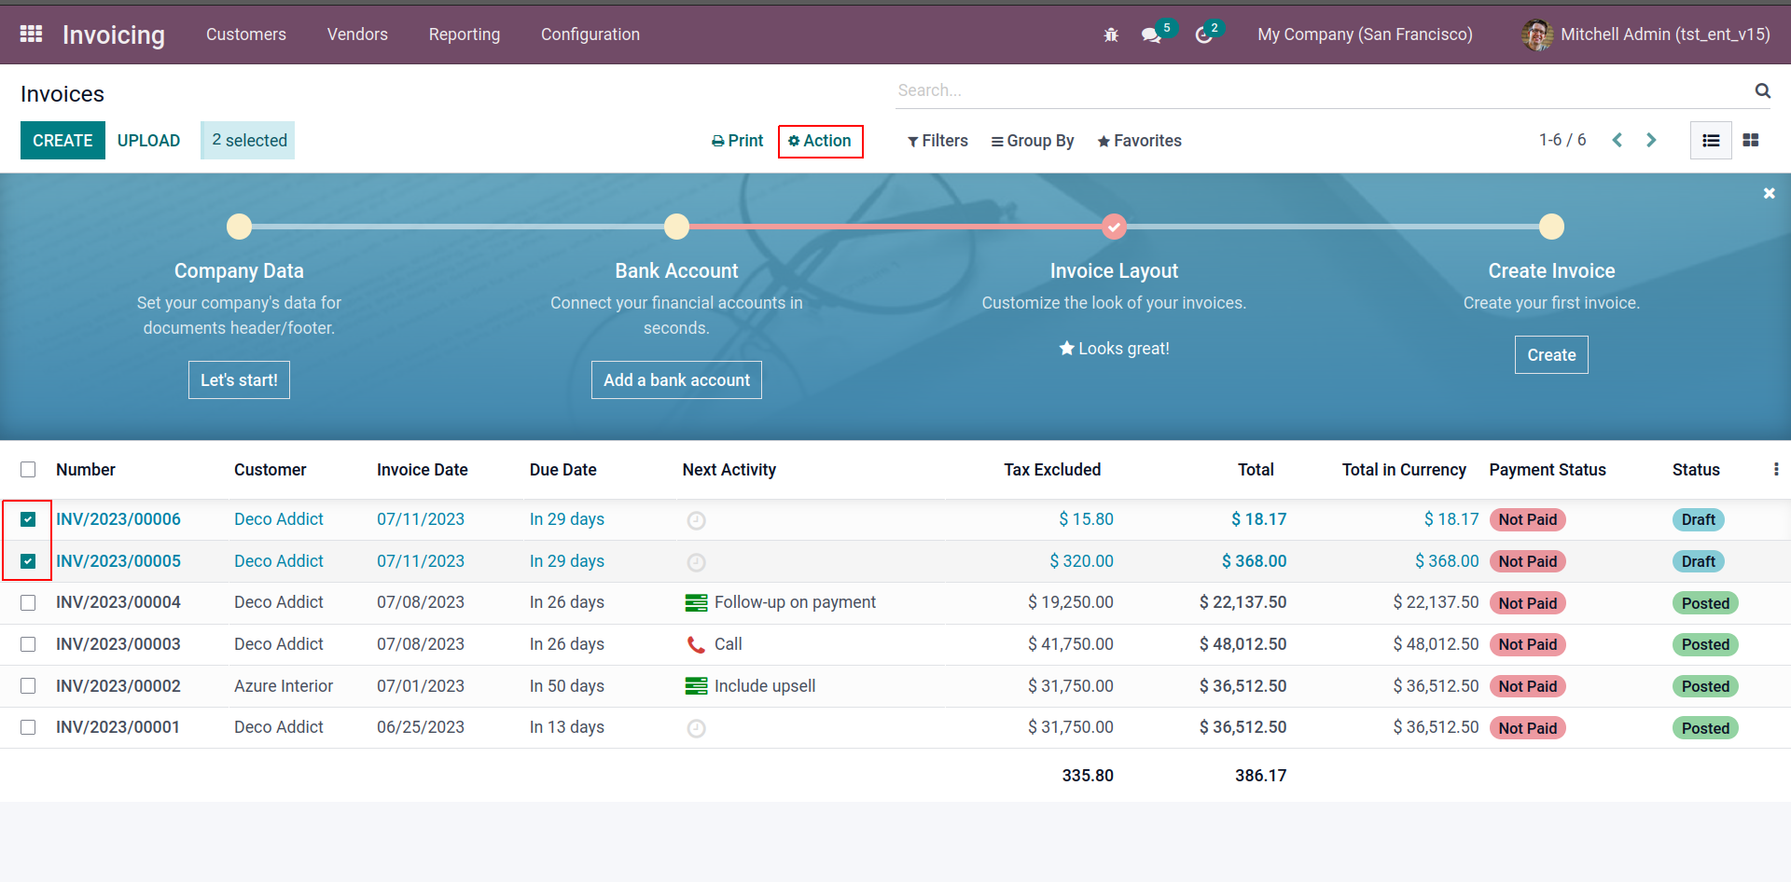The height and width of the screenshot is (882, 1791).
Task: Click activity clock icon for INV/2023/00006
Action: [696, 520]
